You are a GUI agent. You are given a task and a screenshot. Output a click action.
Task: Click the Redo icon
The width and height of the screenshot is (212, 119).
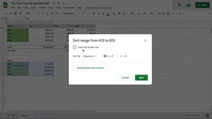11,14
